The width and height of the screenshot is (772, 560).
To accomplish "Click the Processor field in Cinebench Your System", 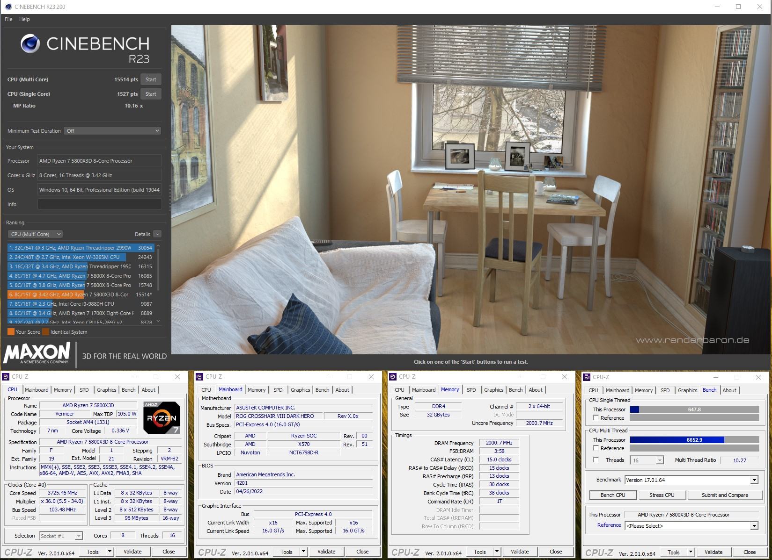I will pos(99,161).
